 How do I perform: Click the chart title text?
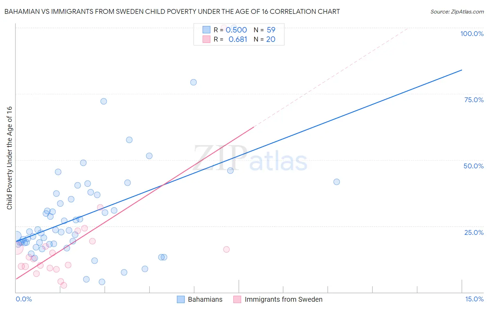point(172,12)
